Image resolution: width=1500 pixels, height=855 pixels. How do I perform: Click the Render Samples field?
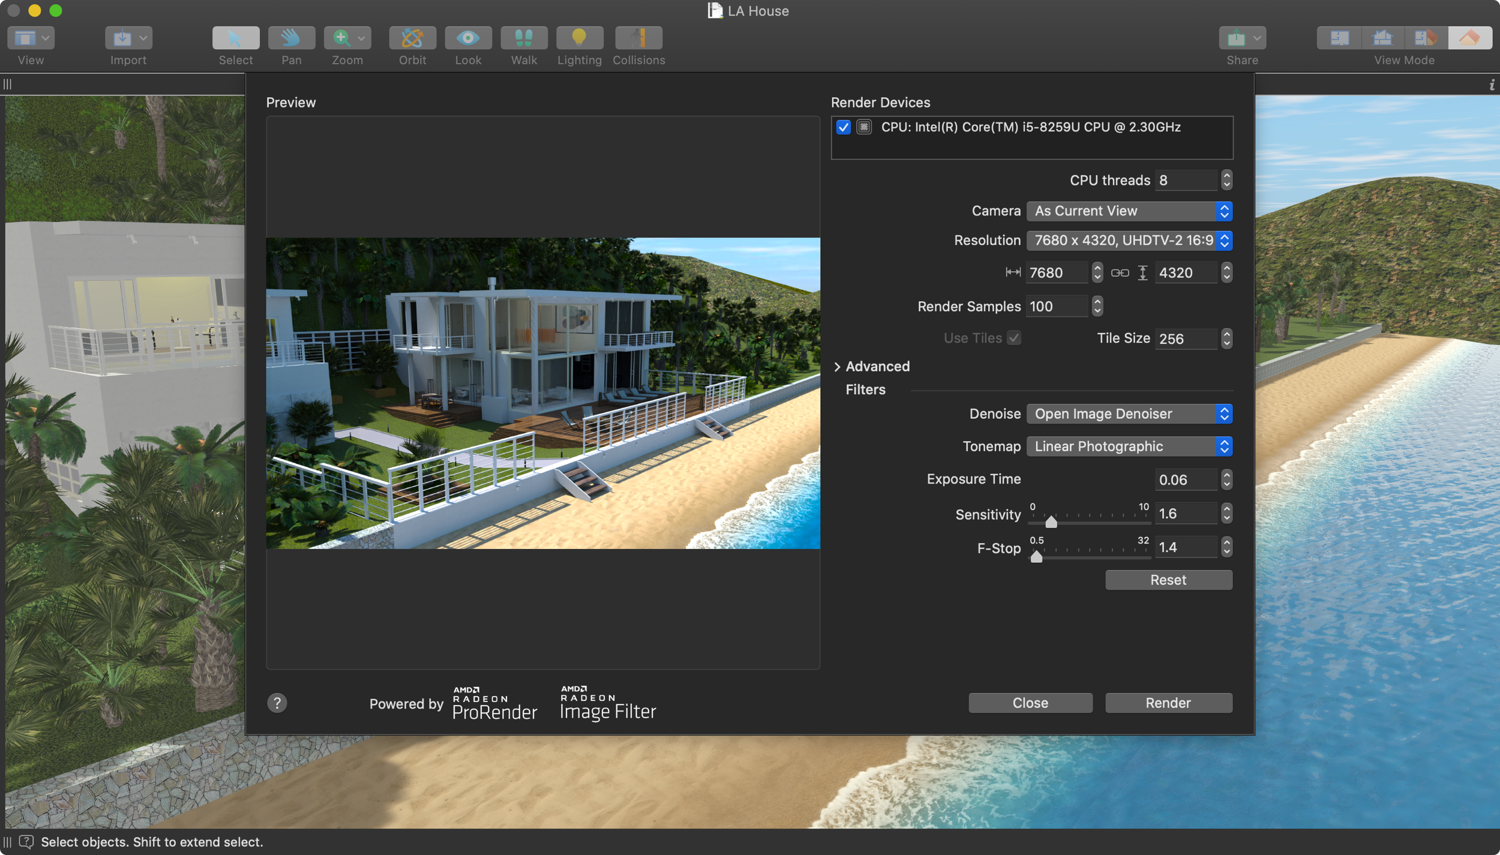pyautogui.click(x=1057, y=306)
